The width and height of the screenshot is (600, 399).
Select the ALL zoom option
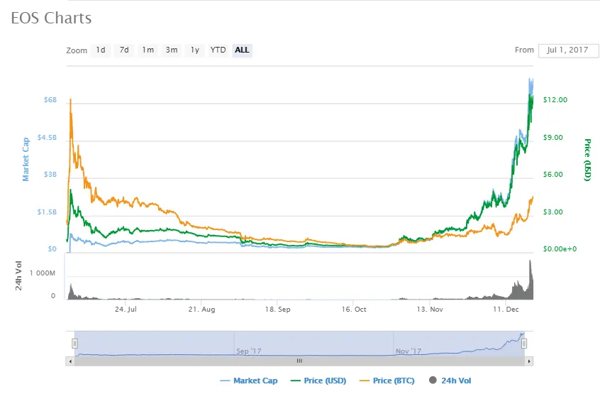tap(242, 50)
